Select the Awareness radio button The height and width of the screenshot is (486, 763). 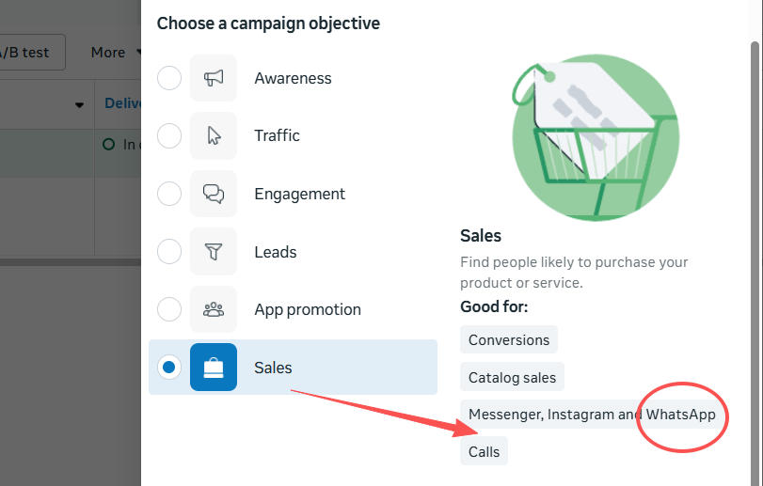(169, 78)
